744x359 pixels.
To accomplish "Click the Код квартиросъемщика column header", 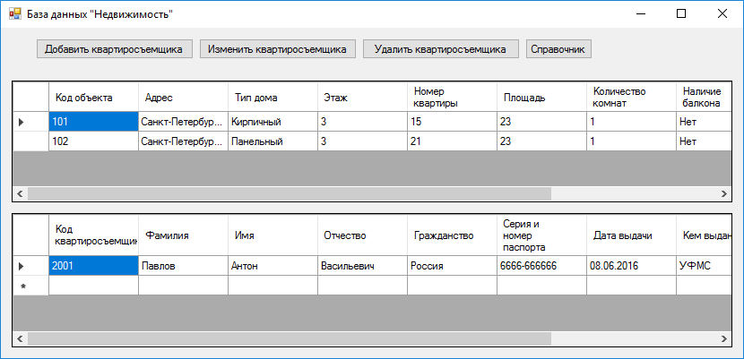I will [x=93, y=235].
